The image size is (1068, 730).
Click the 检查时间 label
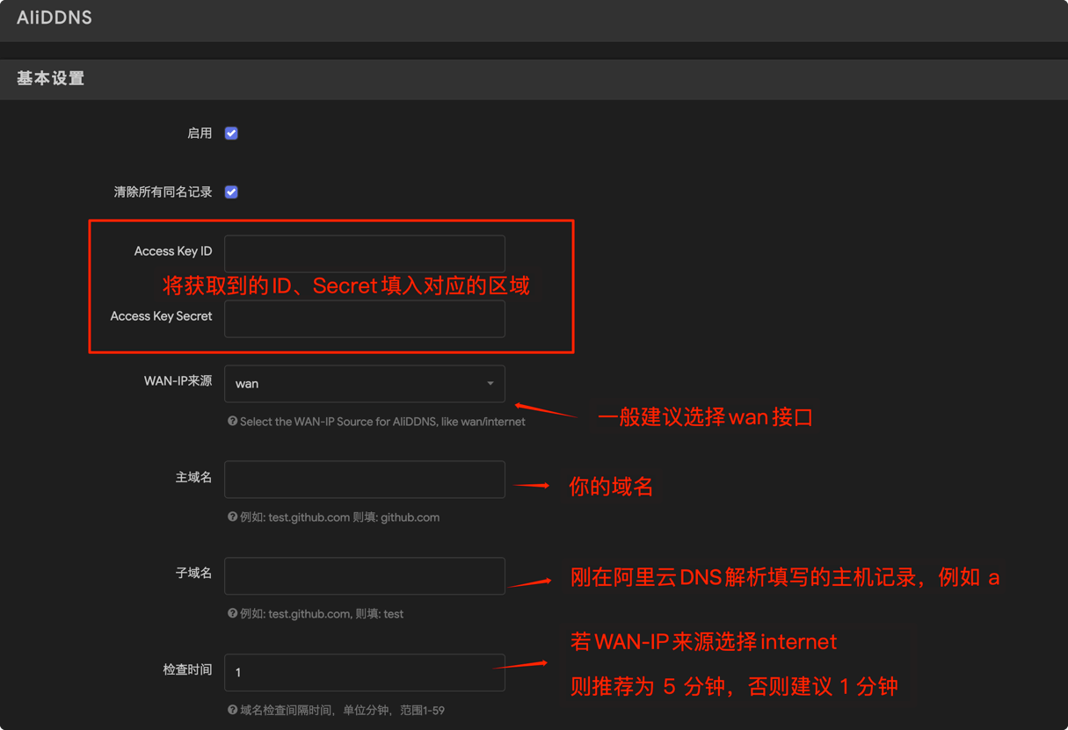pos(187,670)
